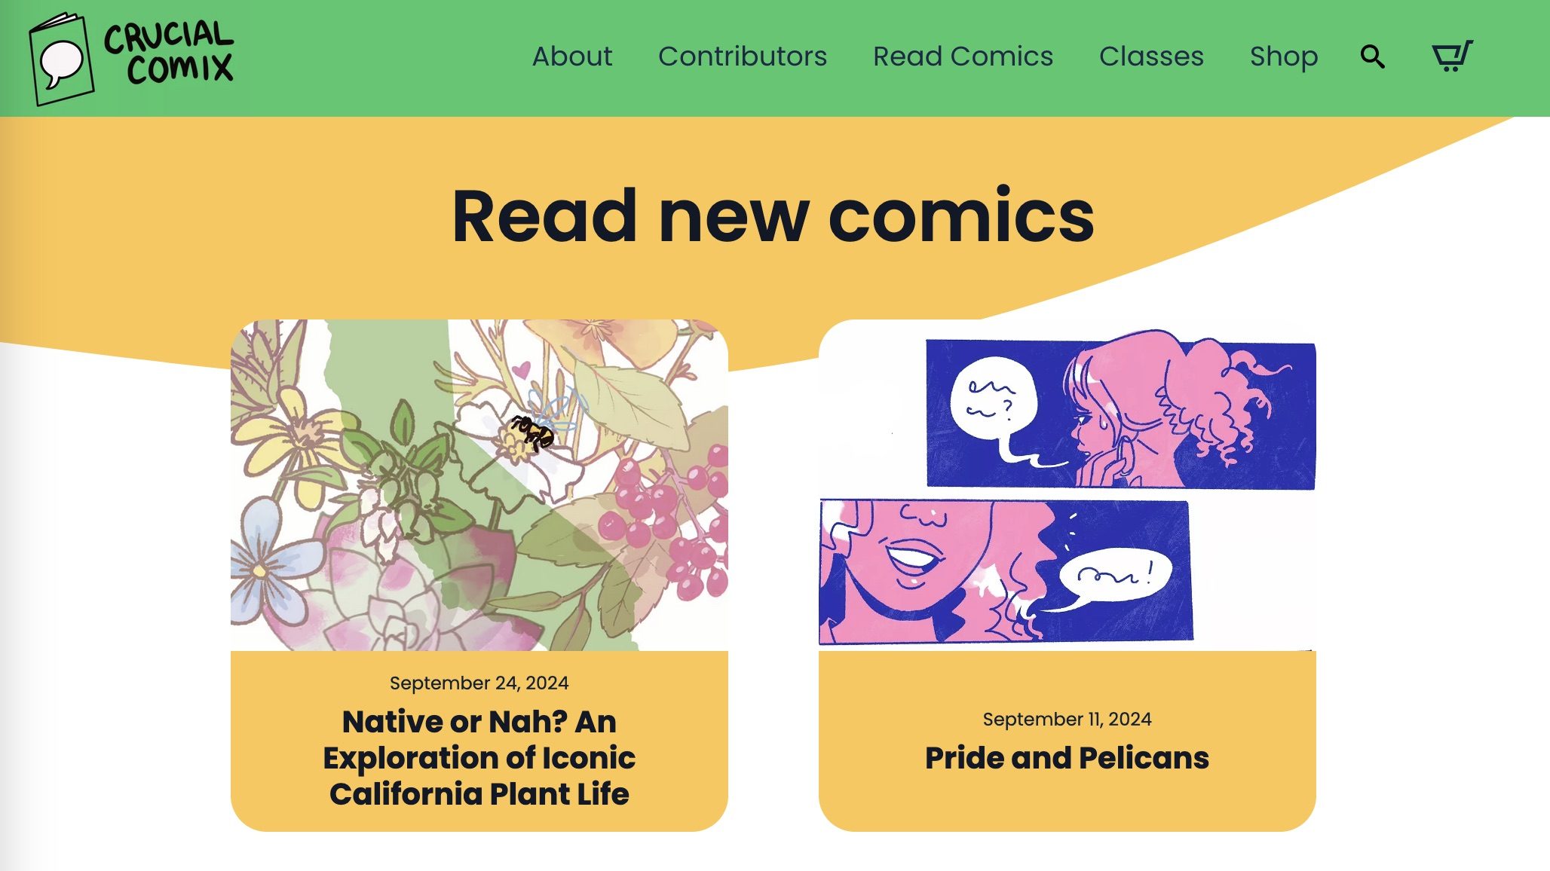Open the About menu item

571,55
